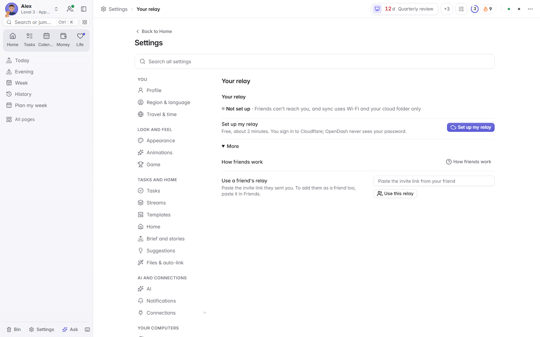This screenshot has width=540, height=337.
Task: Open the friends icon beside the profile
Action: click(70, 9)
